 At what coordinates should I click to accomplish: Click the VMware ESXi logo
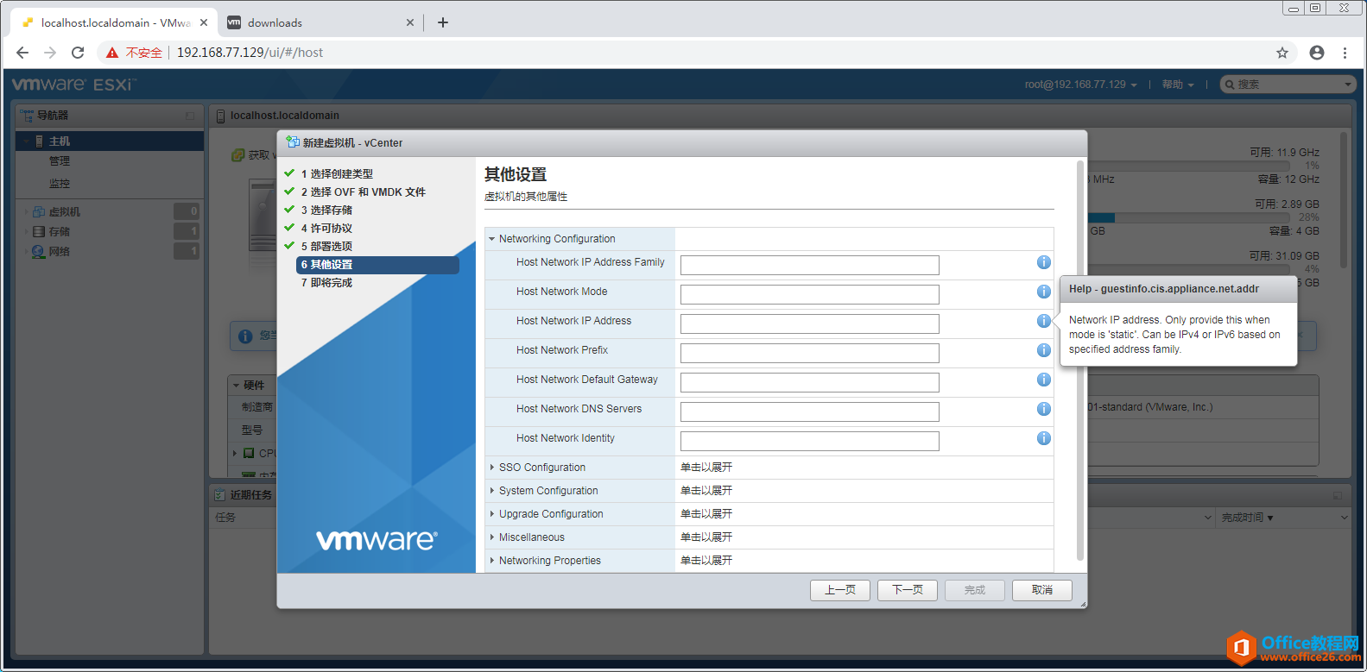pyautogui.click(x=74, y=85)
